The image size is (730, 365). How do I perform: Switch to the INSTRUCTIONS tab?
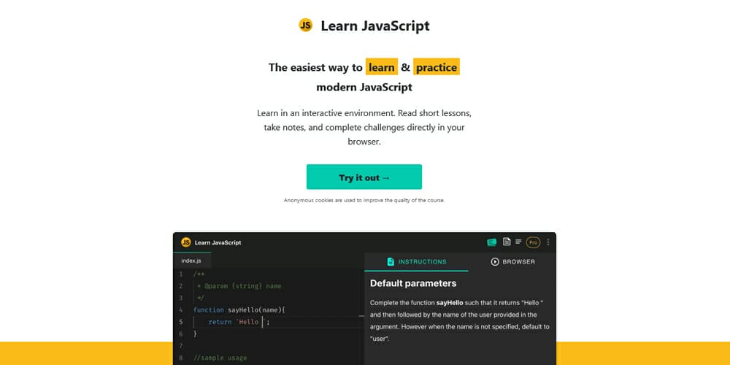(416, 261)
